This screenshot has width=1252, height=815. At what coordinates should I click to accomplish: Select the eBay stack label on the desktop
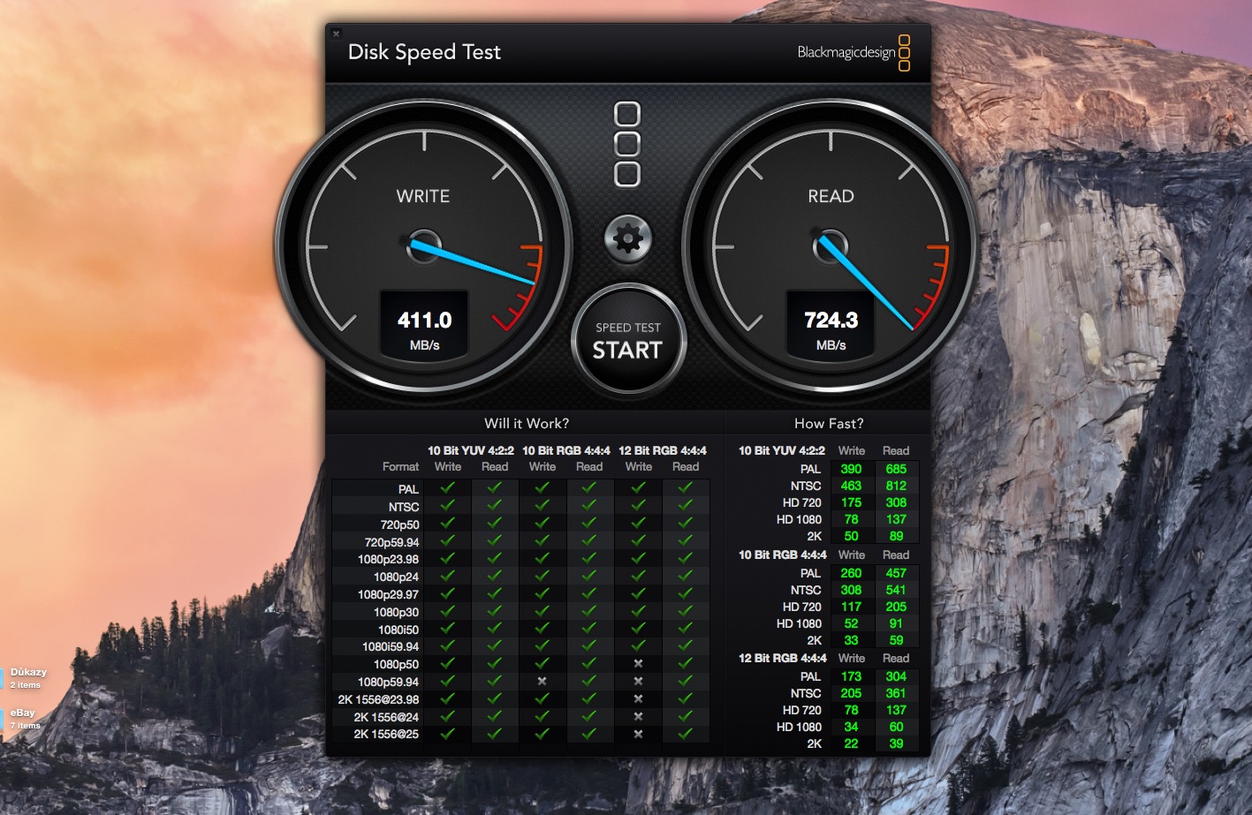[x=23, y=713]
